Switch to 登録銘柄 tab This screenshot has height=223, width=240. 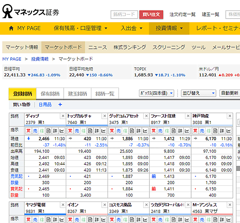tap(22, 93)
